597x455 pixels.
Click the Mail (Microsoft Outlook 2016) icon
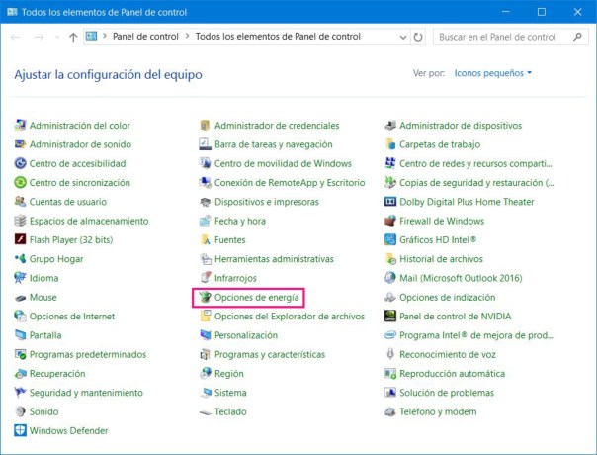[x=389, y=277]
